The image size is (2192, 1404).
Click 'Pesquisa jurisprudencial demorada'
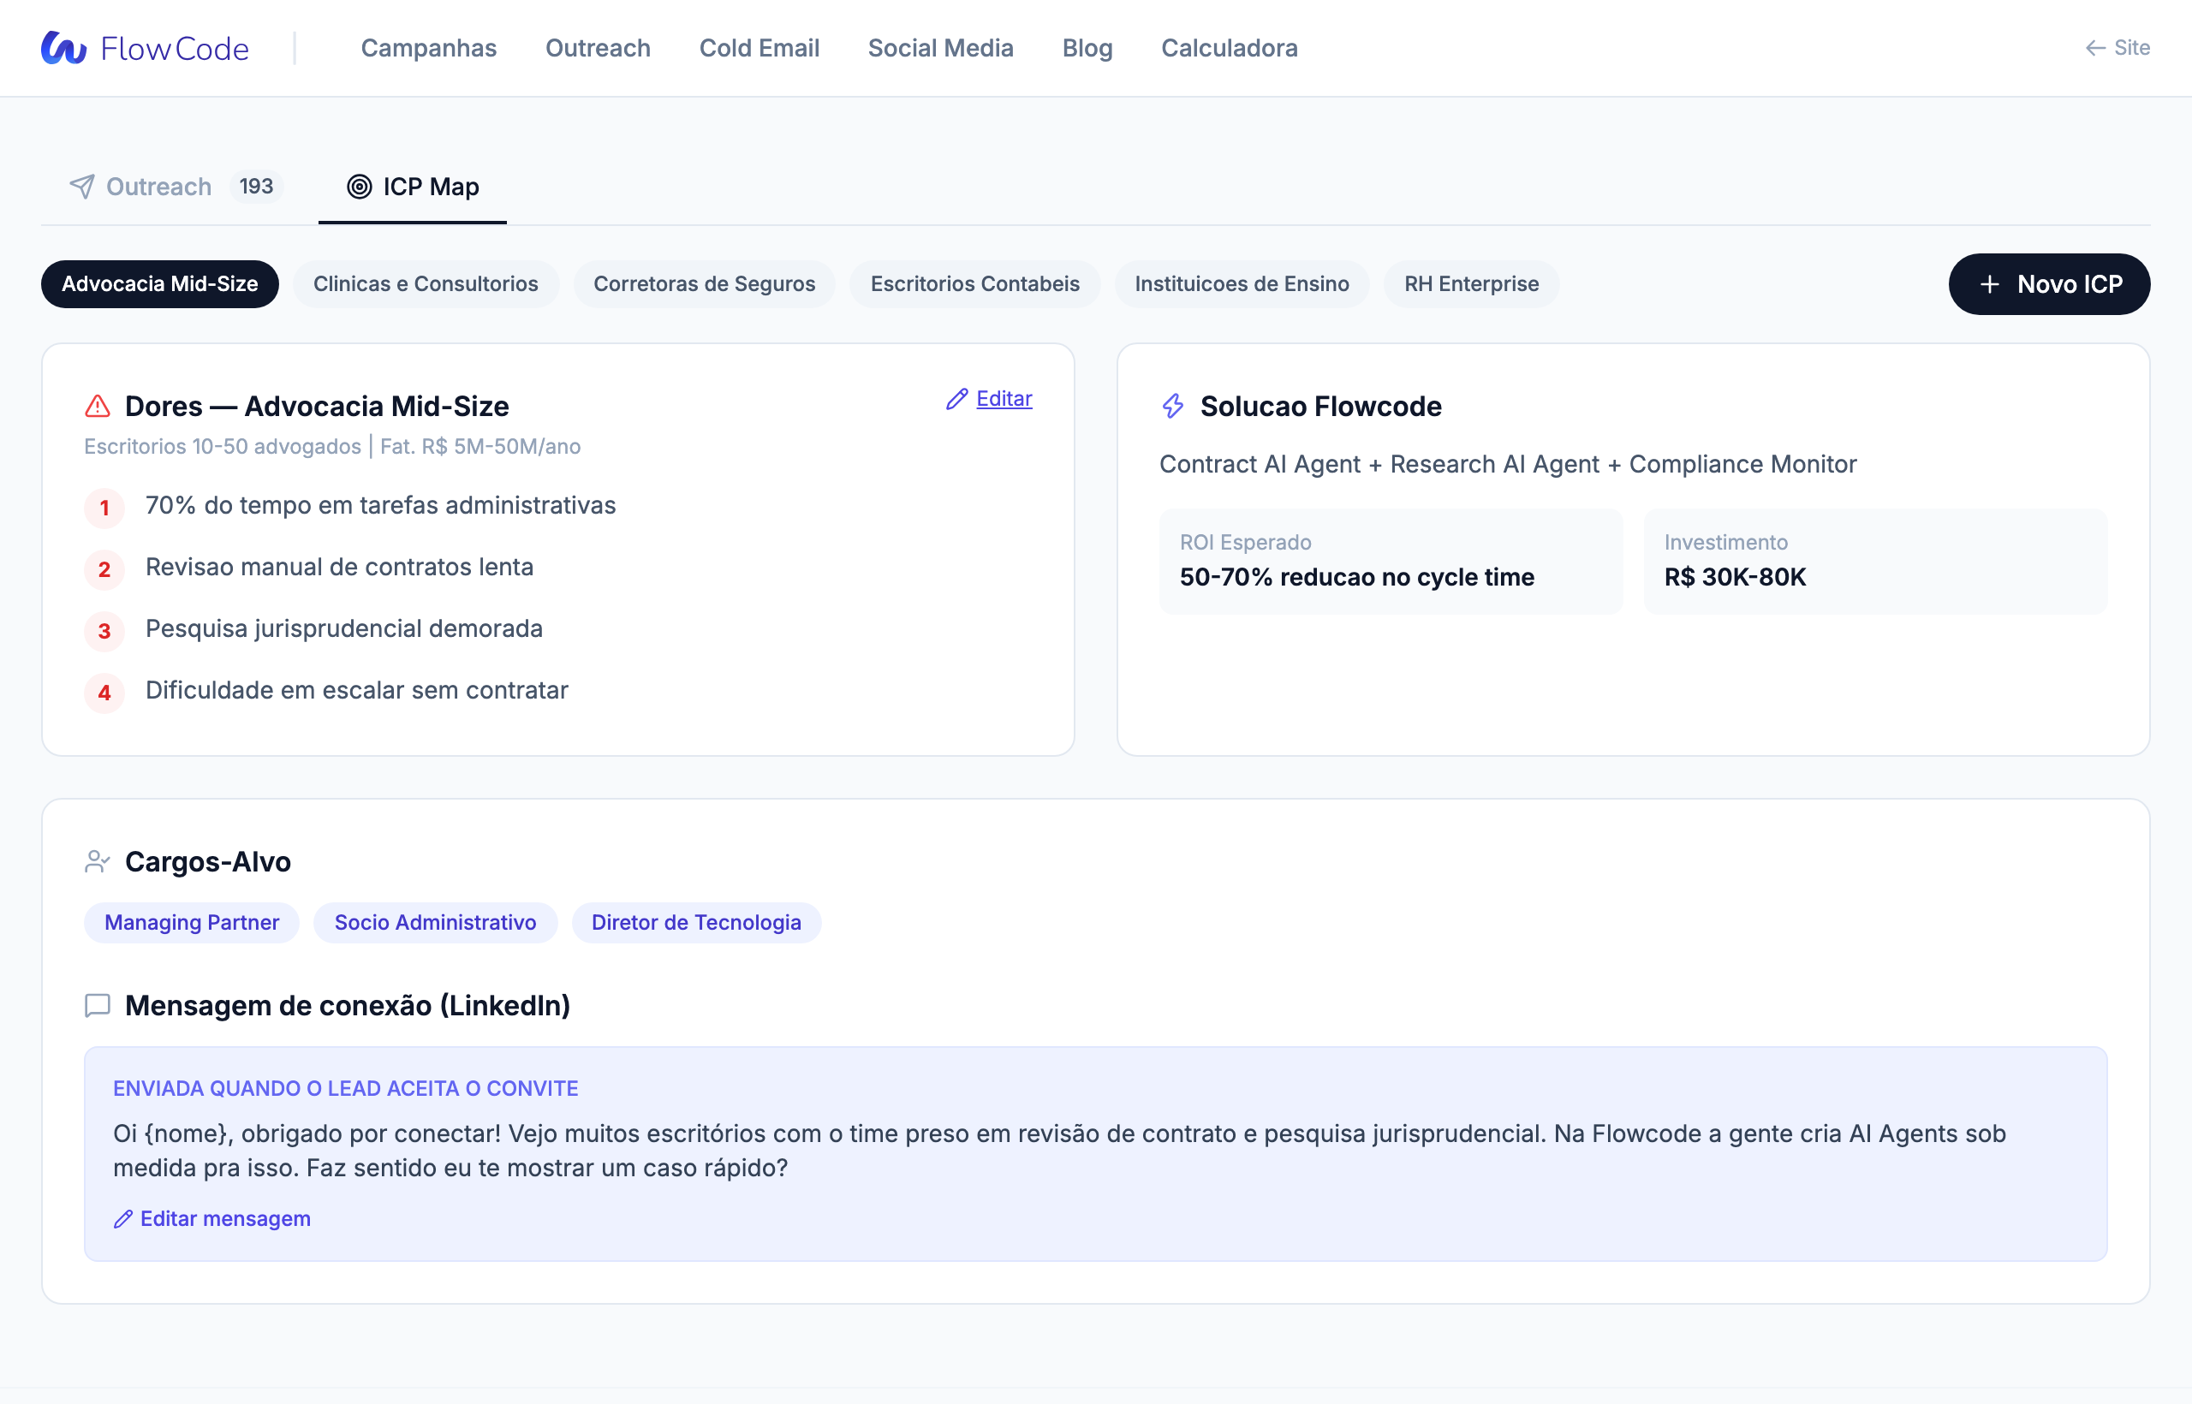point(343,628)
